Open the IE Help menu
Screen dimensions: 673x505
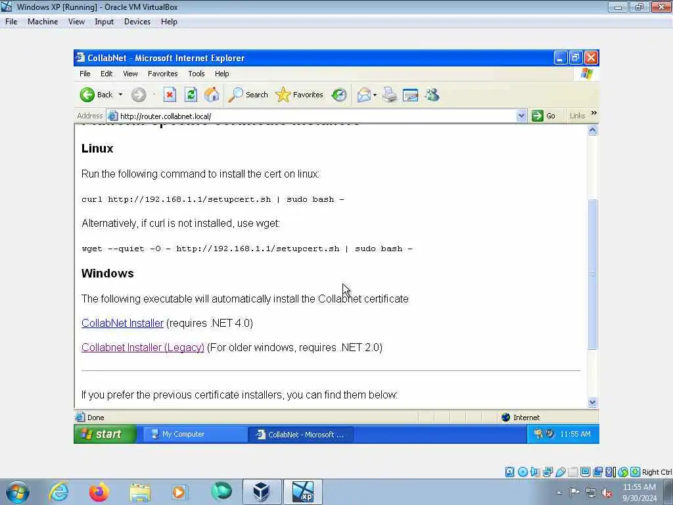pyautogui.click(x=222, y=74)
